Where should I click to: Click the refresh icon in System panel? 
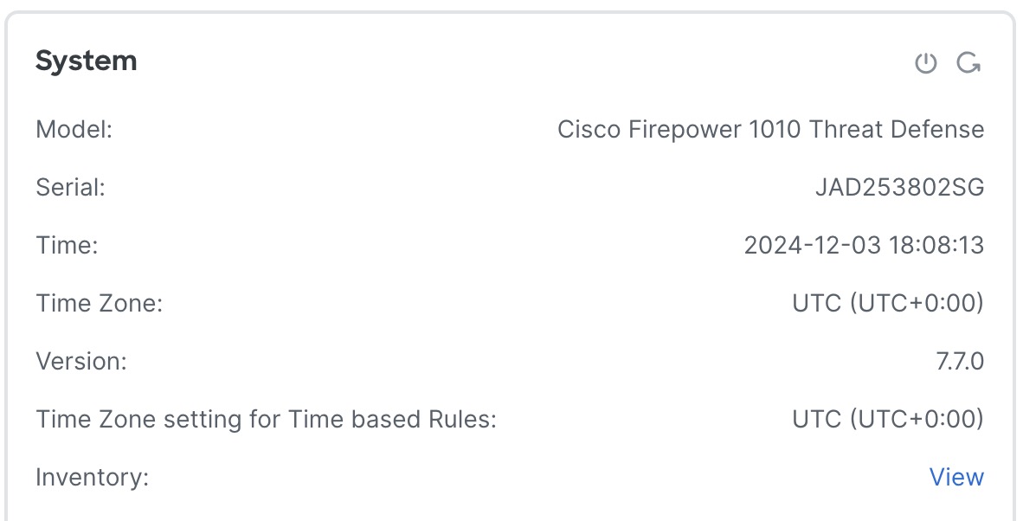(x=968, y=63)
